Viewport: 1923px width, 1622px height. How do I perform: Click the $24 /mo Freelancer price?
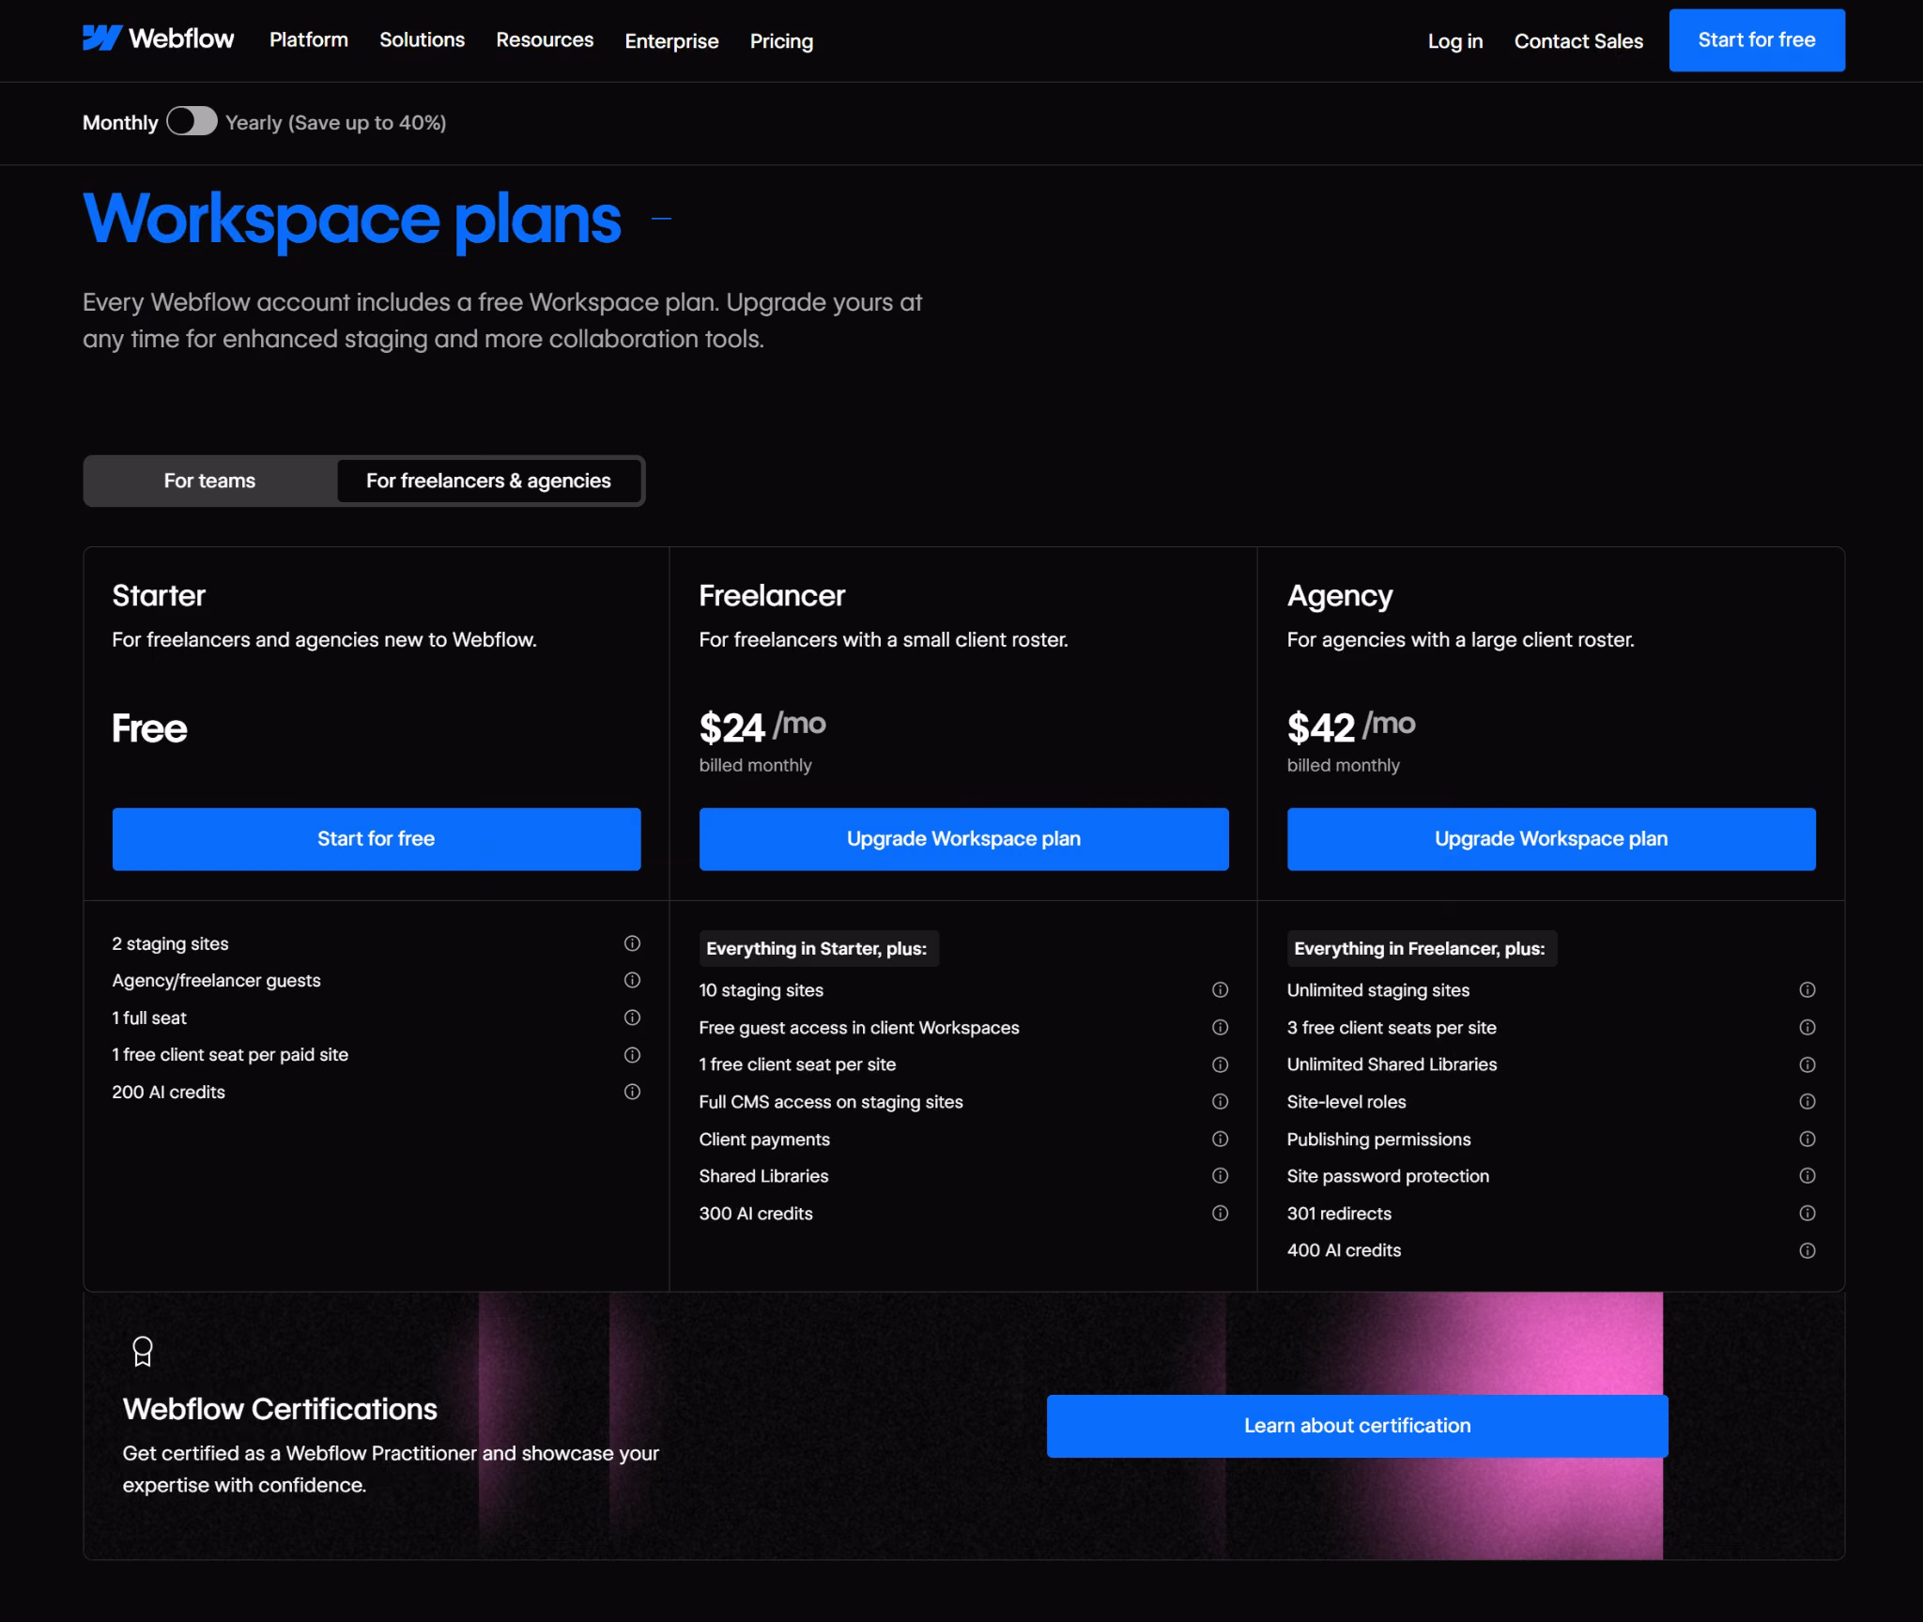[762, 727]
